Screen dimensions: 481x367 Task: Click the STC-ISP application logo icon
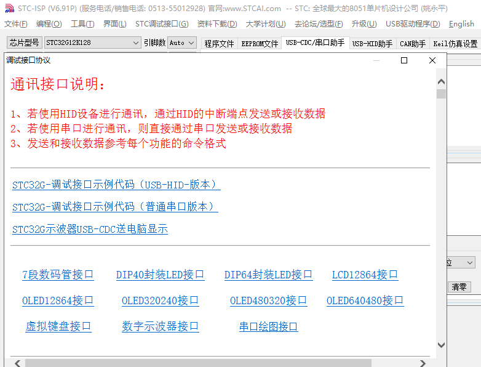[x=9, y=8]
